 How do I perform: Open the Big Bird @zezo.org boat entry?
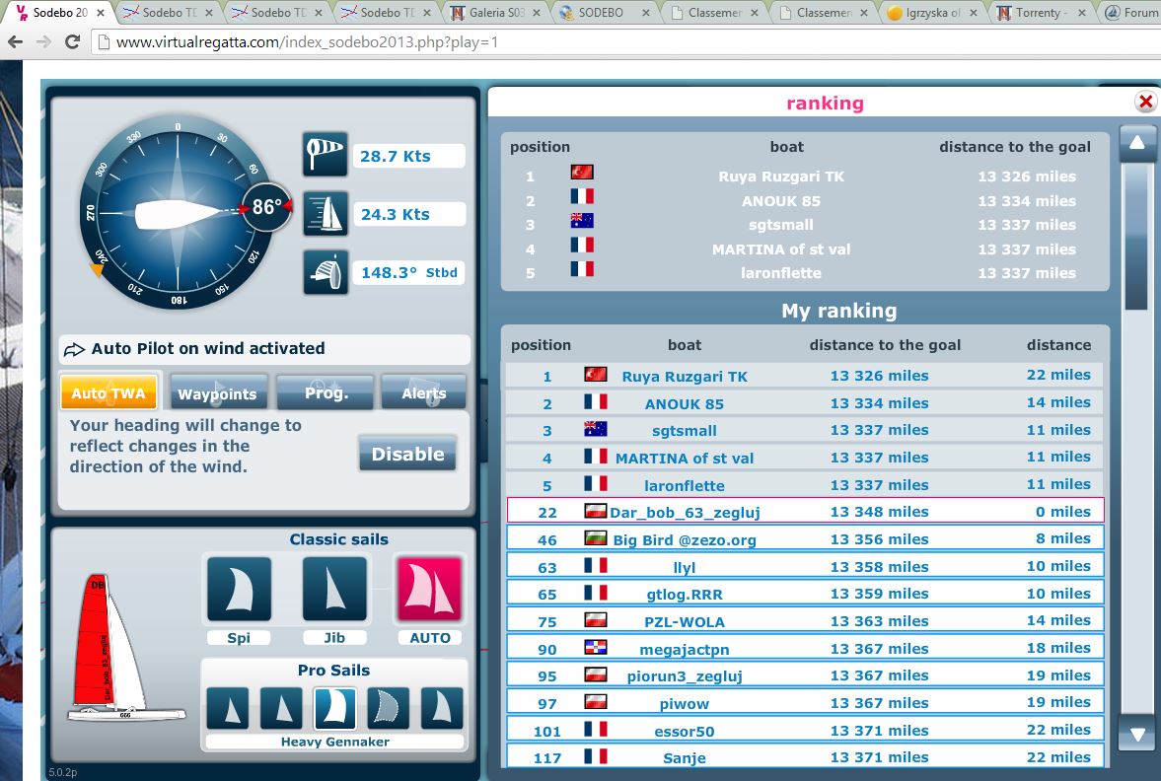[671, 539]
